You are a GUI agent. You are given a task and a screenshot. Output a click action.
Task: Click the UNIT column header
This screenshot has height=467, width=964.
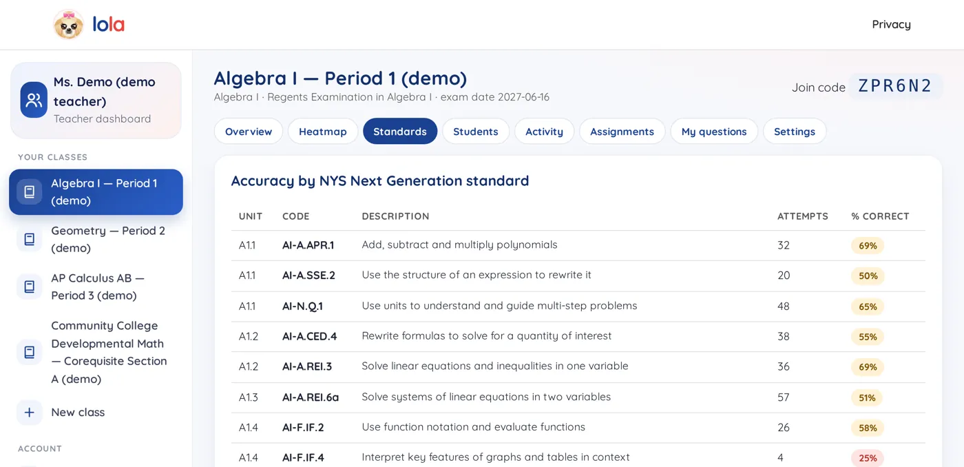[x=251, y=216]
